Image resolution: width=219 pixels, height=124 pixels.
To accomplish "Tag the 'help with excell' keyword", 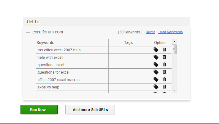I will pos(156,57).
